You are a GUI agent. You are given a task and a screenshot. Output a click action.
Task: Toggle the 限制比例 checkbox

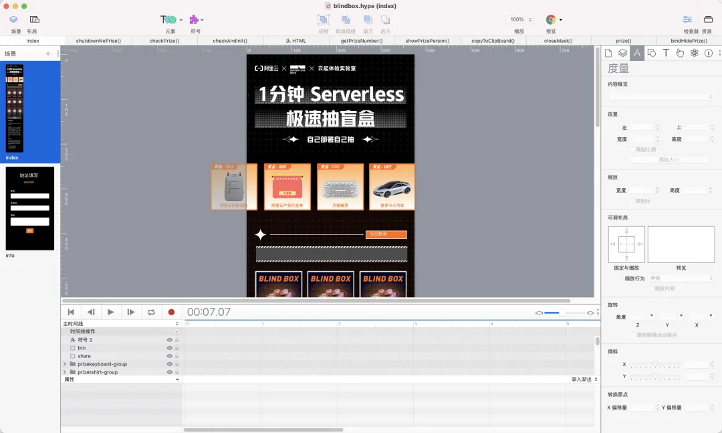pos(632,149)
